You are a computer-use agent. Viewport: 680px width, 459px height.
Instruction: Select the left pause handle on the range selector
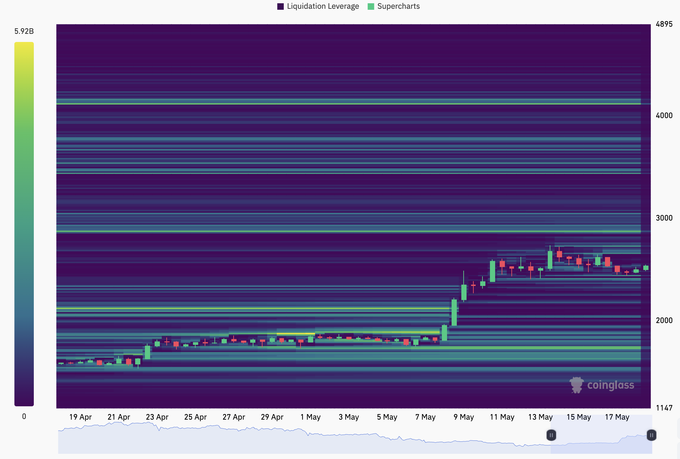551,435
